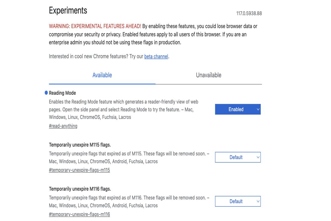Open the #temporary-unexpire-flags-m115 link
The image size is (331, 221).
point(79,170)
